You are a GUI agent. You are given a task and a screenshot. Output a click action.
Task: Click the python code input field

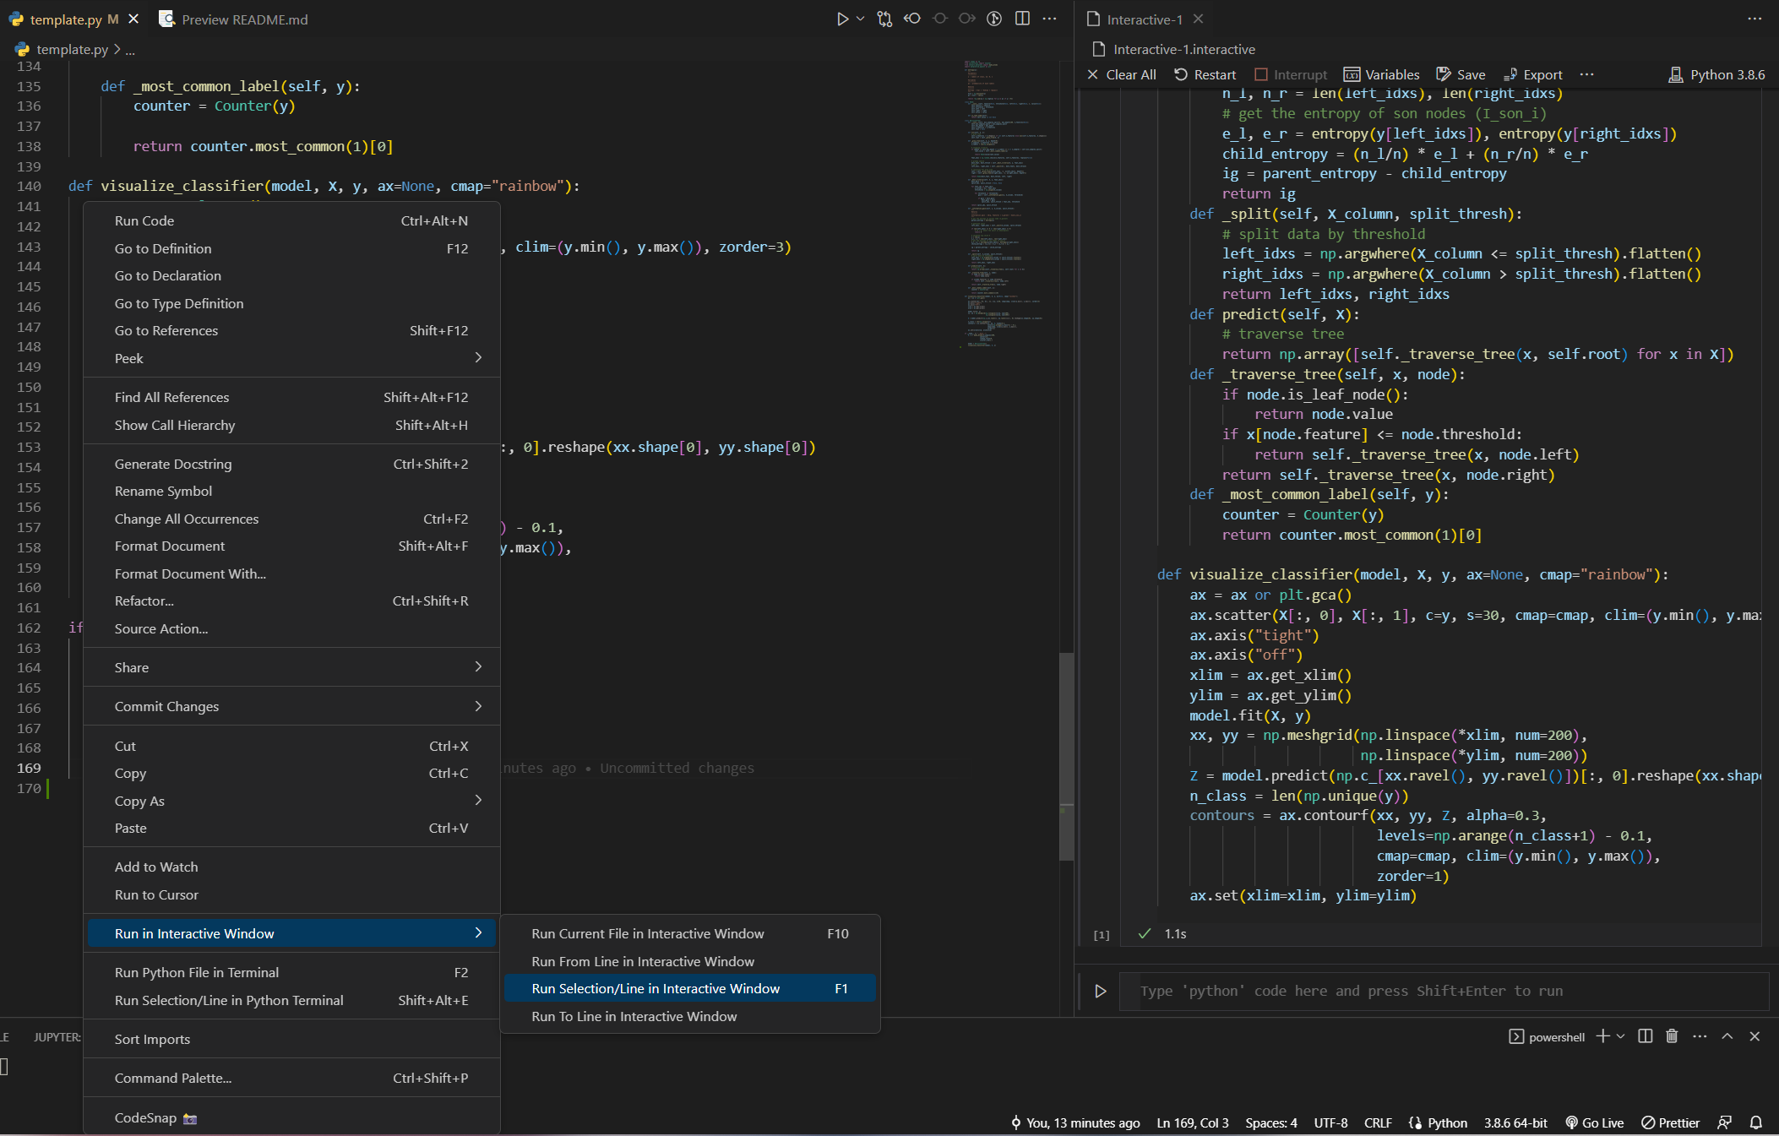[1443, 991]
